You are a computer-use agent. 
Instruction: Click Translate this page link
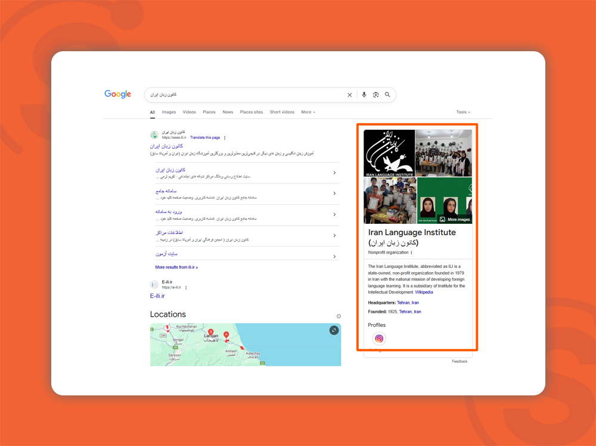pos(205,138)
